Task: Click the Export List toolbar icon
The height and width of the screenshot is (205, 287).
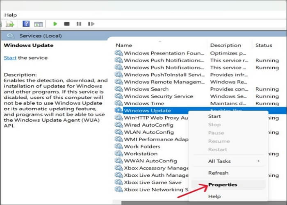Action: click(x=10, y=24)
